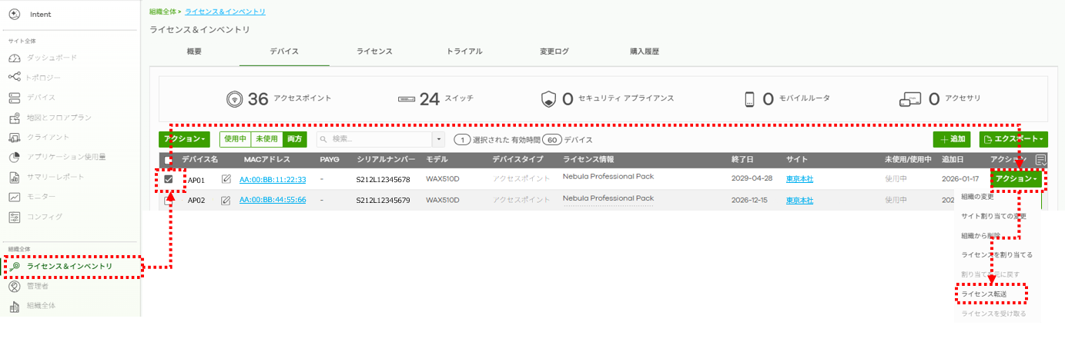Sort by デバイス名 column header
The width and height of the screenshot is (1065, 342).
coord(200,159)
